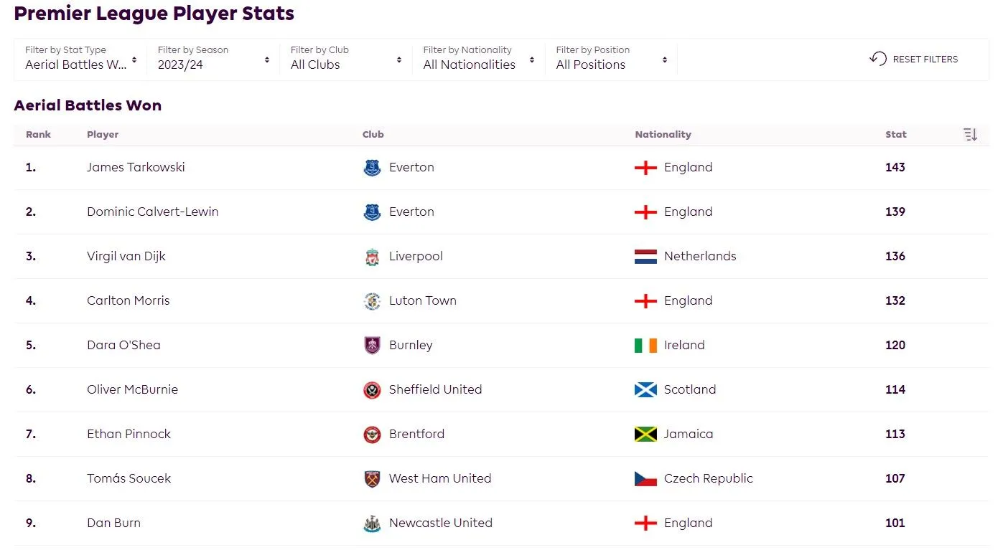
Task: Click the Sheffield United club crest icon
Action: pyautogui.click(x=372, y=390)
